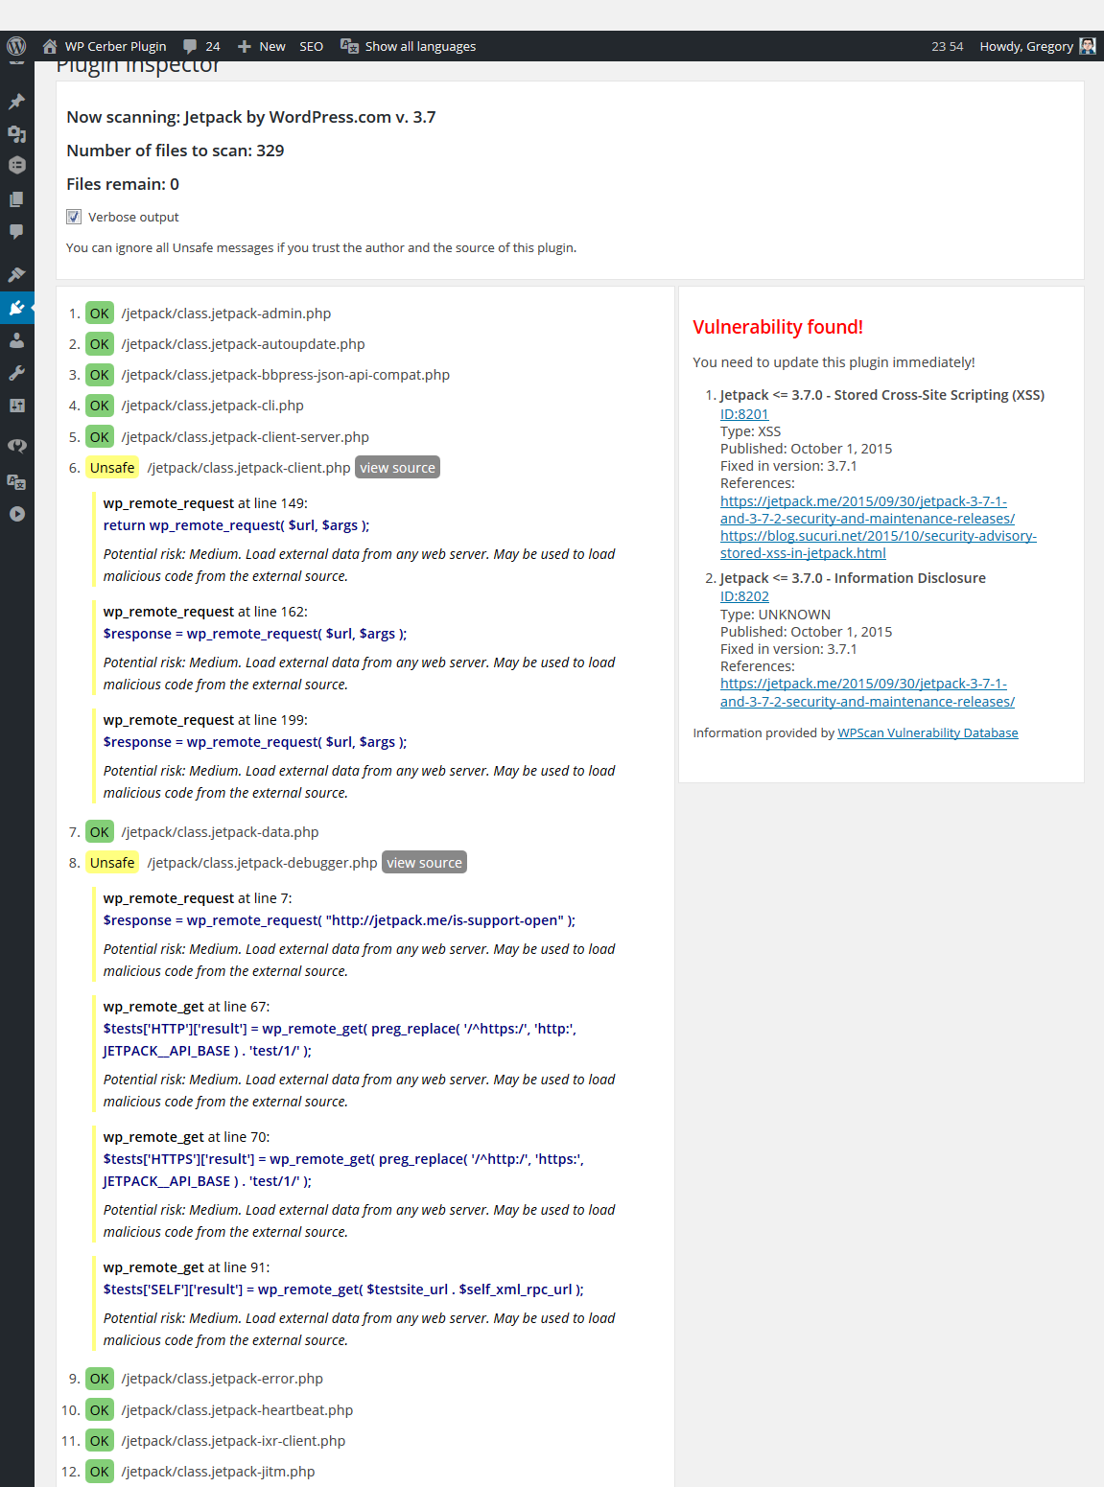Toggle the Verbose output checkbox
Screen dimensions: 1104x1487
pyautogui.click(x=74, y=217)
